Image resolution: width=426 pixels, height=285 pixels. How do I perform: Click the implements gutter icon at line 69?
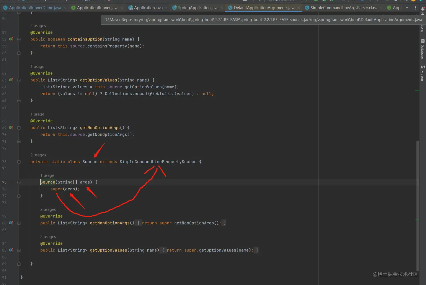[11, 128]
